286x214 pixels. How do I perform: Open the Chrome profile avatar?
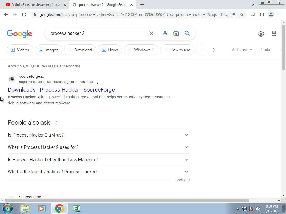[271, 14]
